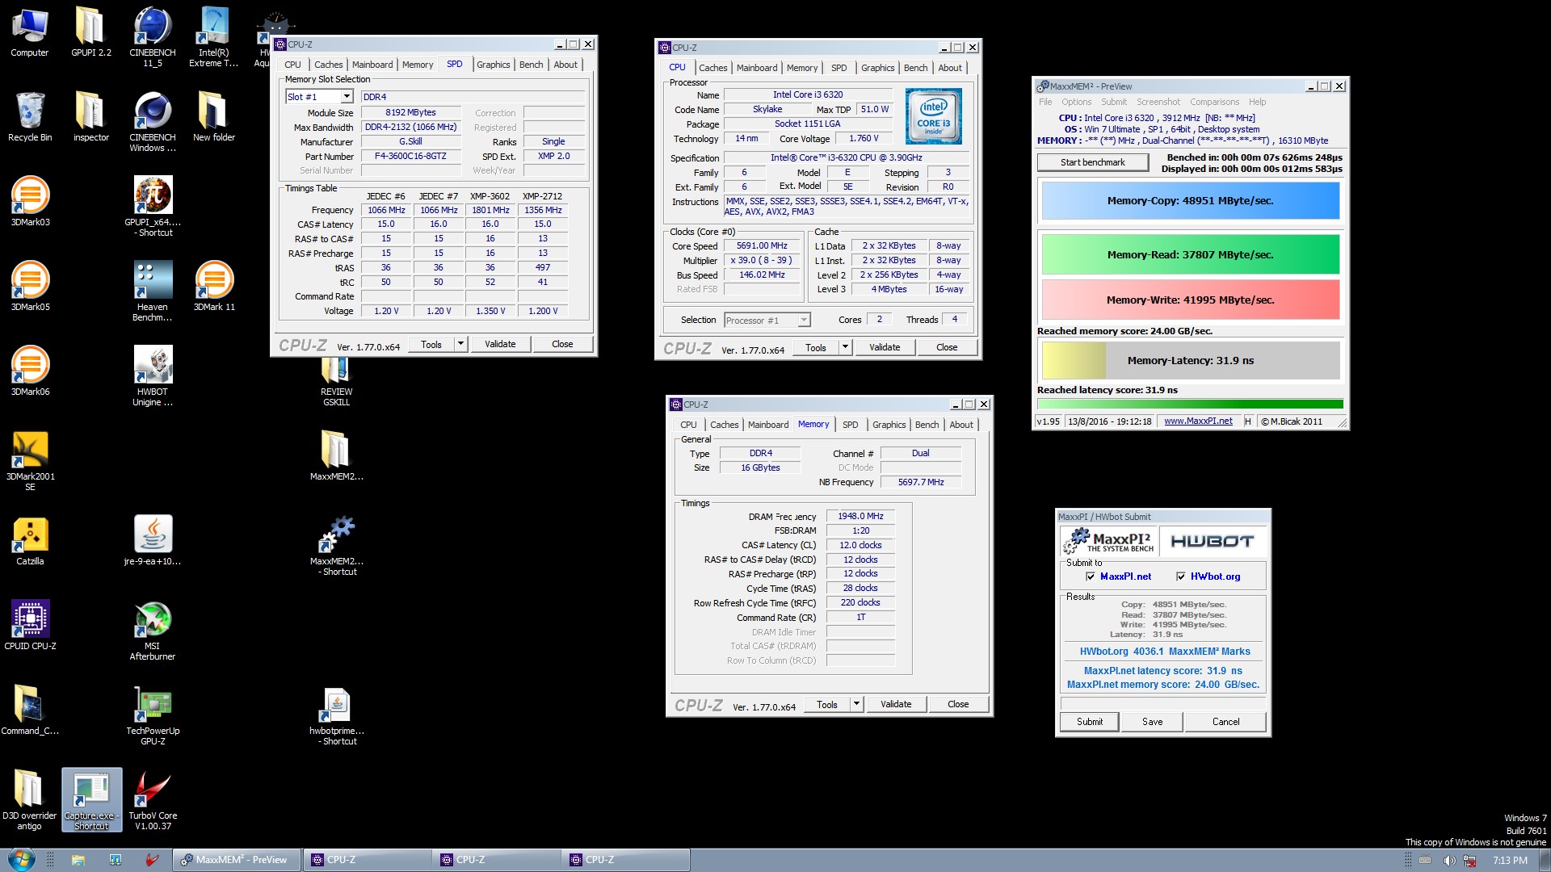Expand Tools dropdown arrow in CPU tab CPU-Z window
Viewport: 1551px width, 872px height.
click(x=845, y=347)
